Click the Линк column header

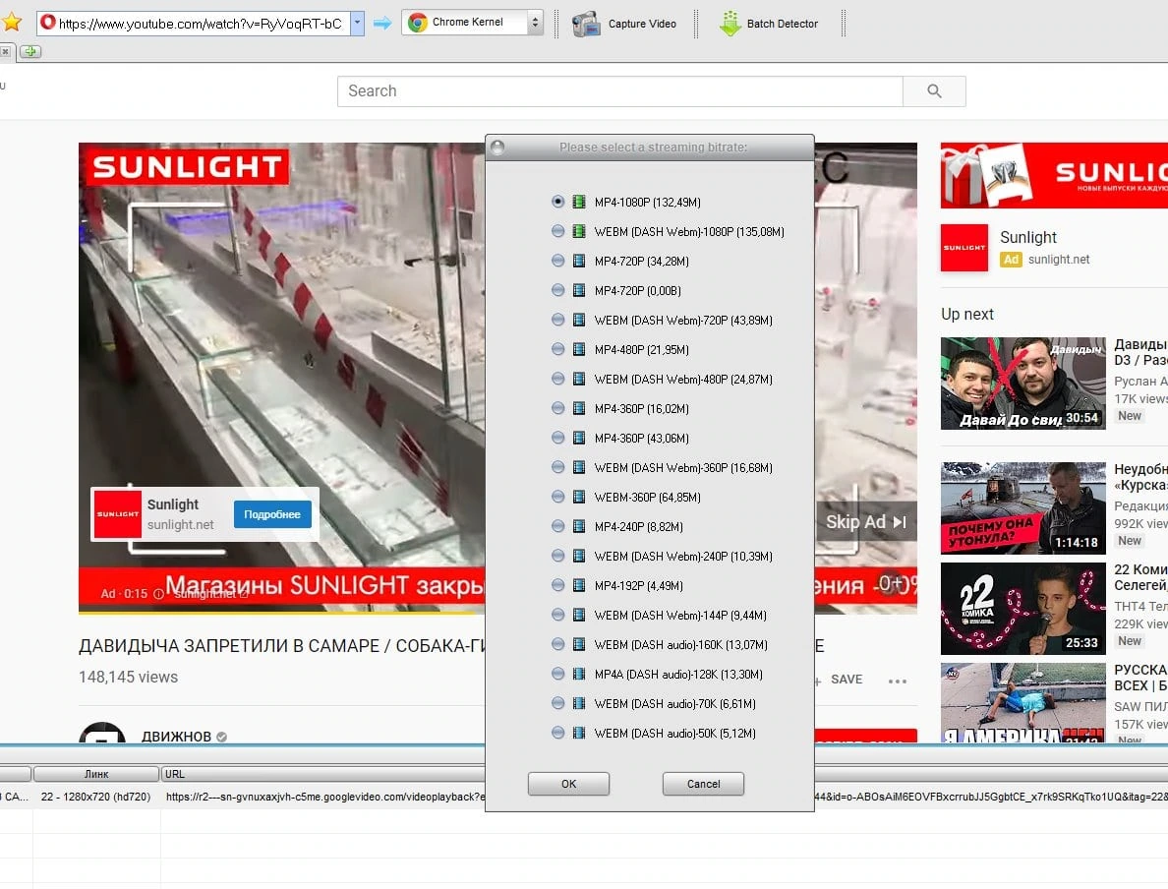pos(96,774)
